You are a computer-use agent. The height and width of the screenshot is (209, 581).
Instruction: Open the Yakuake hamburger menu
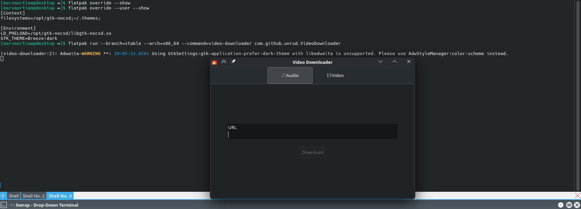pos(569,205)
